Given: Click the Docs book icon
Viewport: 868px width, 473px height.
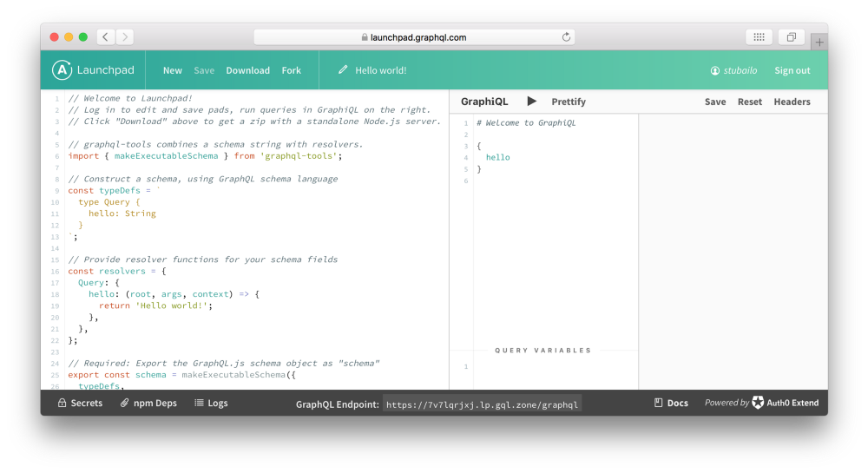Looking at the screenshot, I should (x=658, y=403).
